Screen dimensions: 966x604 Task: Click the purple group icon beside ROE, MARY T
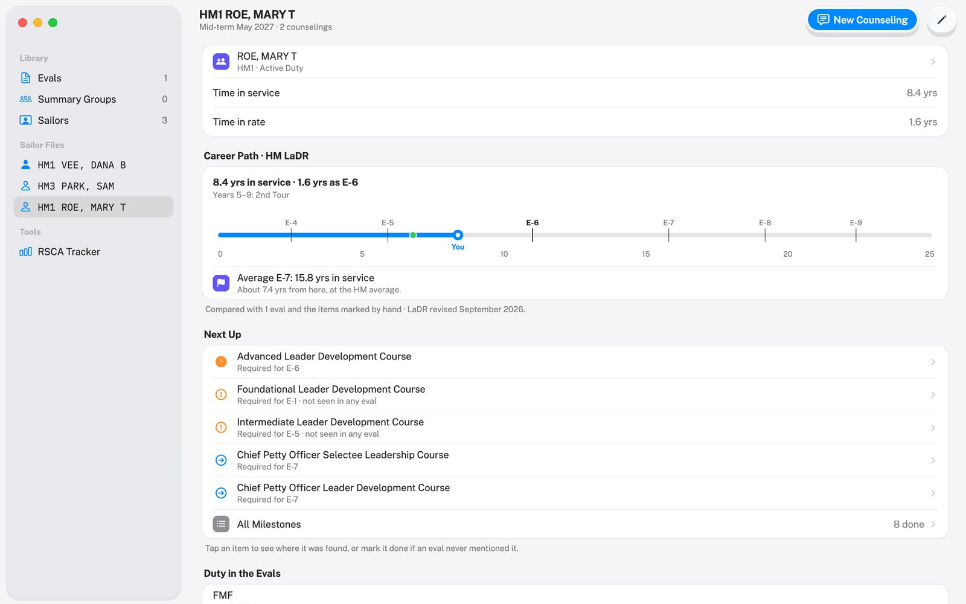click(x=221, y=62)
